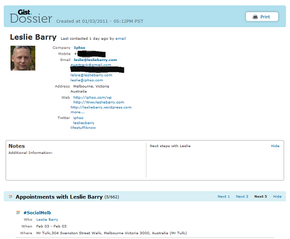Show Next 5 appointments

tap(260, 196)
